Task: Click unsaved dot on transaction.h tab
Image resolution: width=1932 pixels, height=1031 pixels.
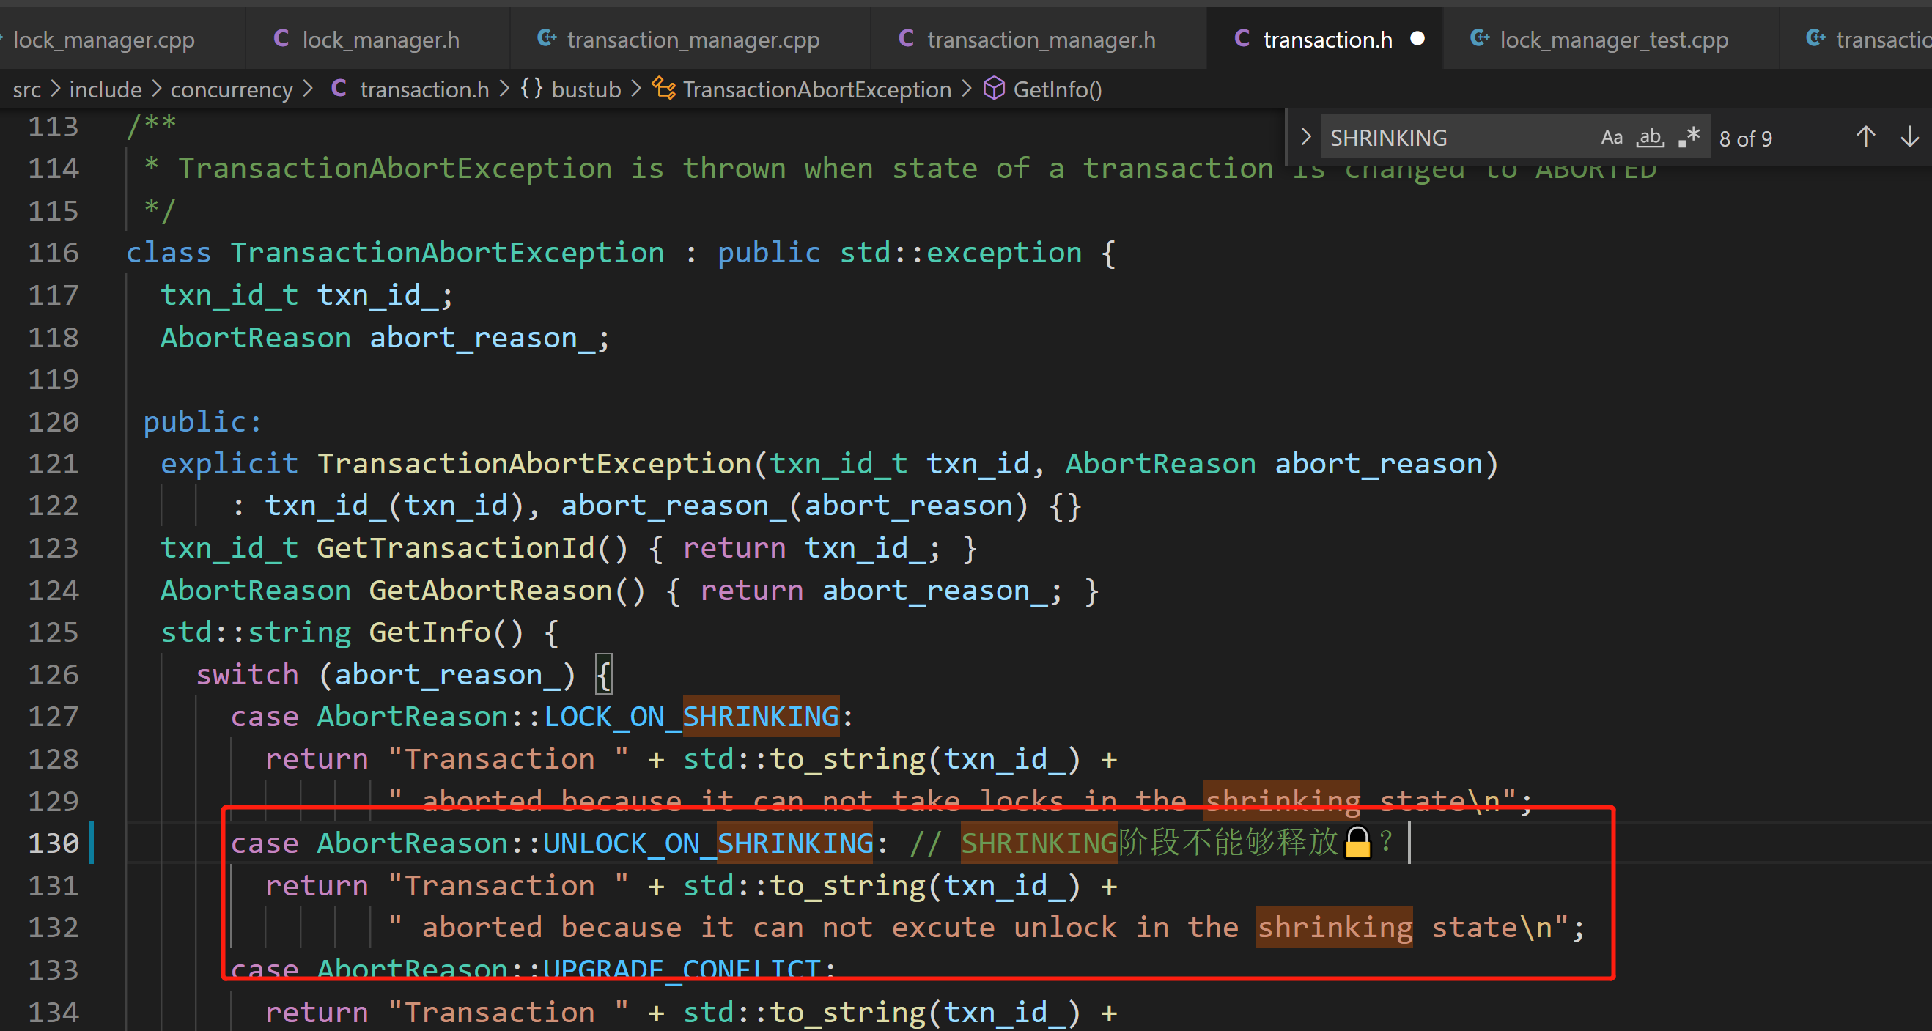Action: (1417, 38)
